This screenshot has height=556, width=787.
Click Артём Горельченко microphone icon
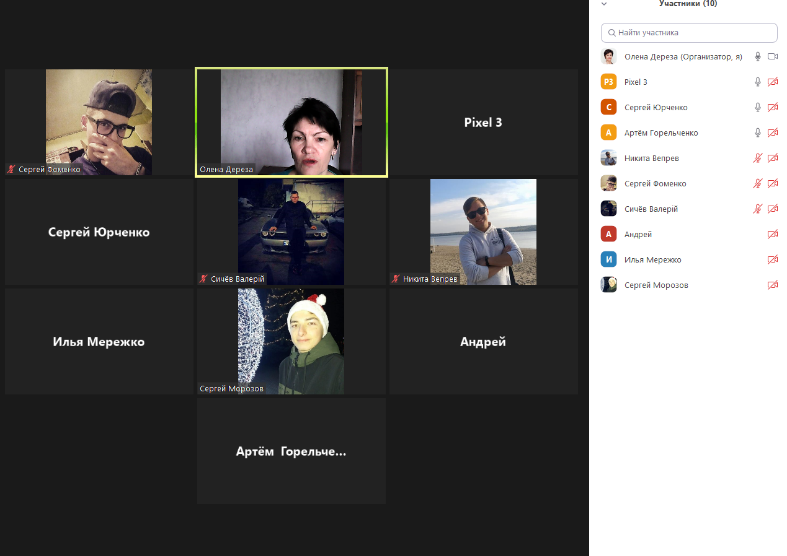[757, 132]
